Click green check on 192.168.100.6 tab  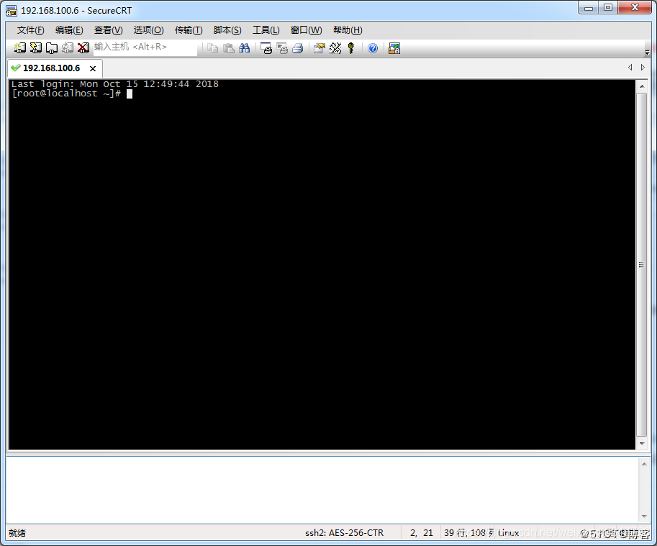16,68
